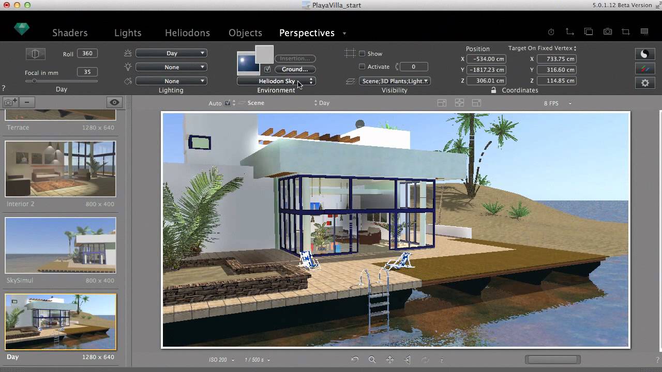Click the pan arrows tool below viewport

tap(390, 360)
